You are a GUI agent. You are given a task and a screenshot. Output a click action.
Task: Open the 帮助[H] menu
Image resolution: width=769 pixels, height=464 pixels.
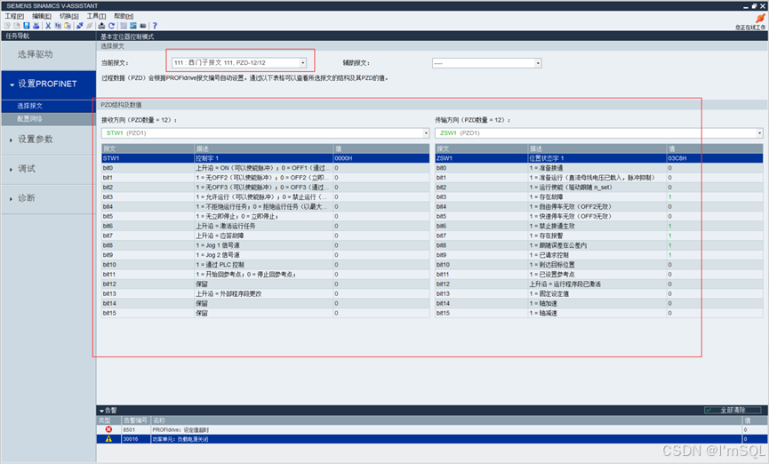click(124, 16)
